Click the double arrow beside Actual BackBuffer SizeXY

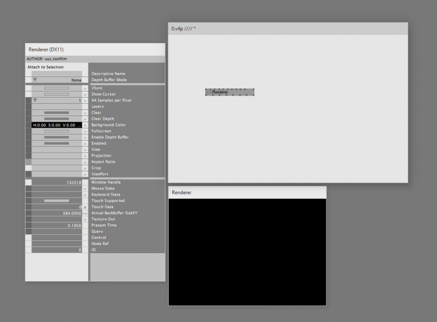point(85,213)
